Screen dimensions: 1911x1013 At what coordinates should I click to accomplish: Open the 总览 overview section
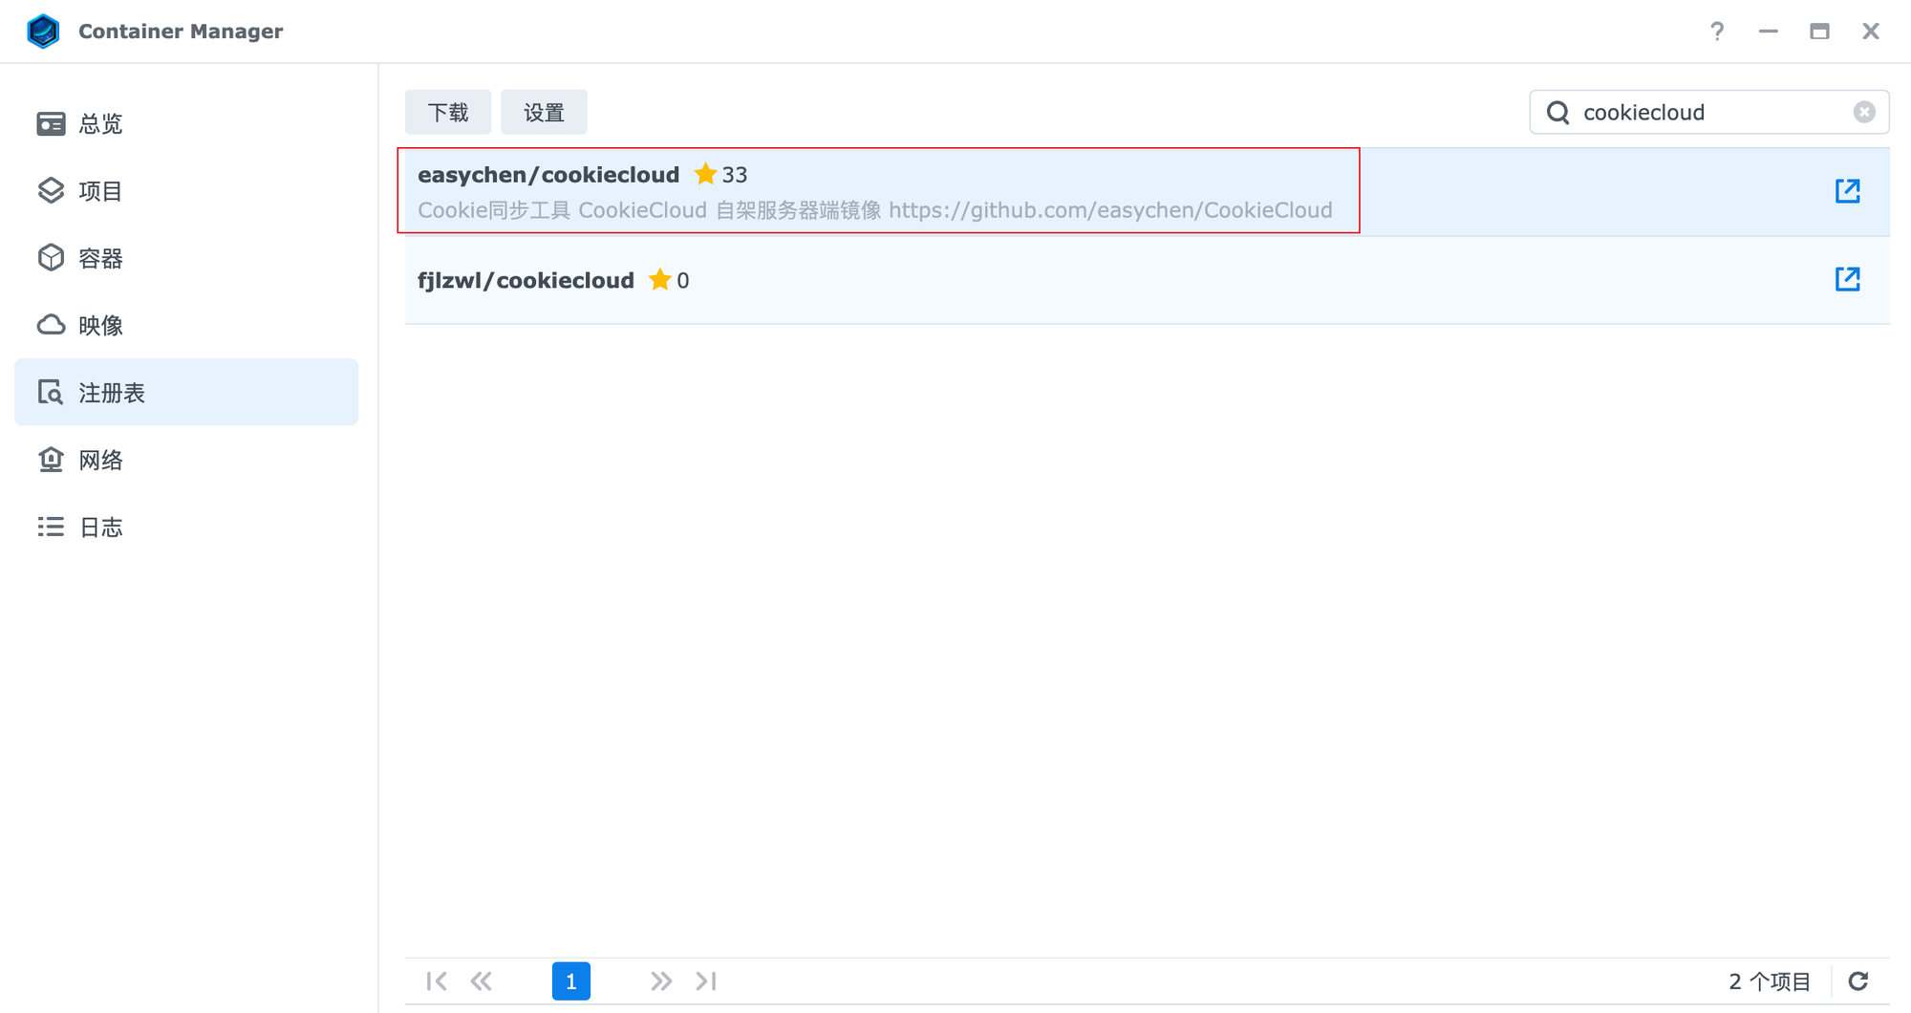[100, 124]
